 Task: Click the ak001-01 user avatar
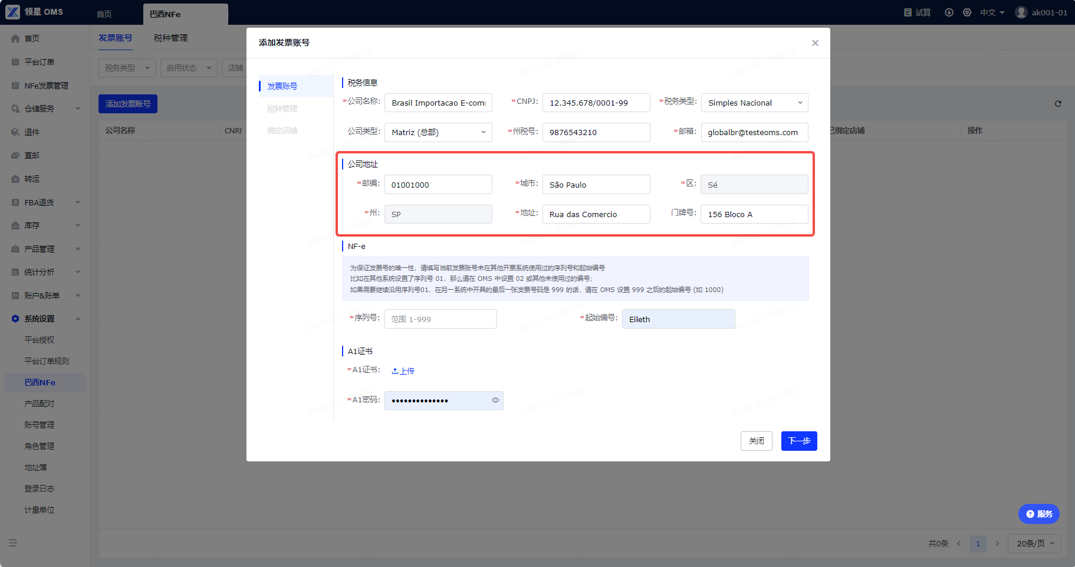point(1021,12)
